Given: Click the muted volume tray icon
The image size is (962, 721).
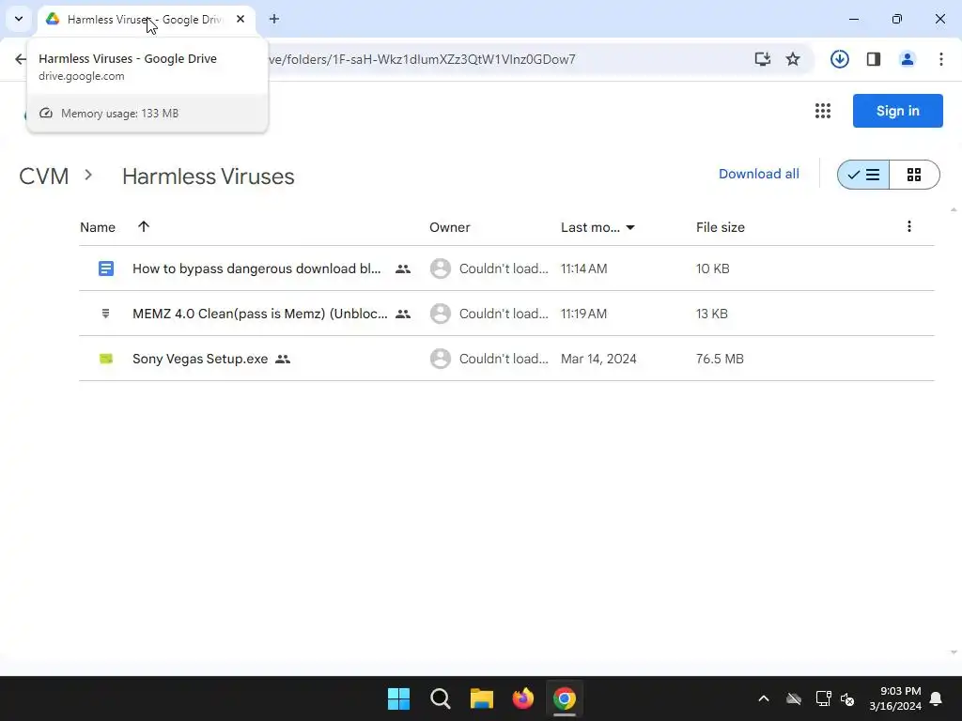Looking at the screenshot, I should (x=847, y=698).
